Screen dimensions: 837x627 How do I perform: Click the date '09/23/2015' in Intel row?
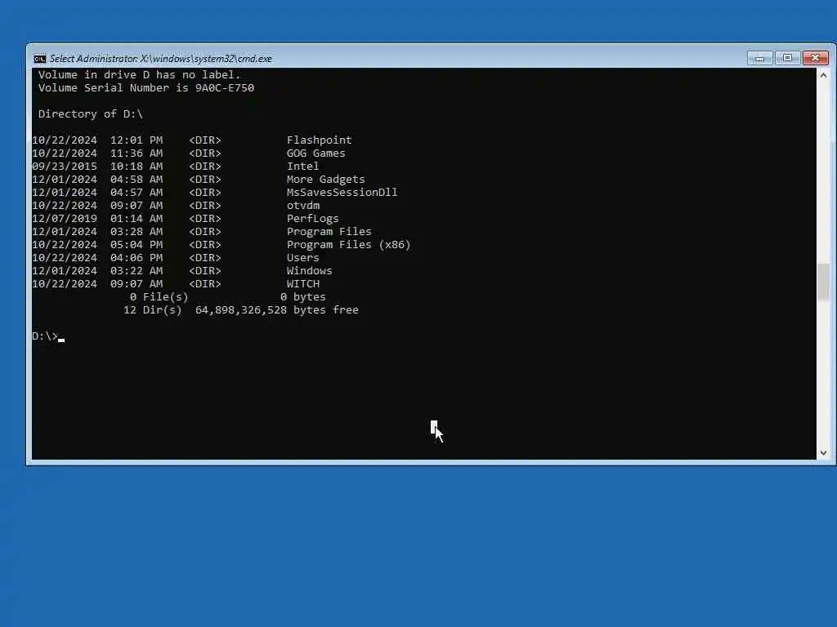65,167
